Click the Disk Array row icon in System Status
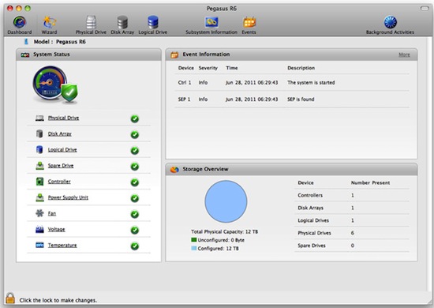The height and width of the screenshot is (308, 434). point(39,133)
